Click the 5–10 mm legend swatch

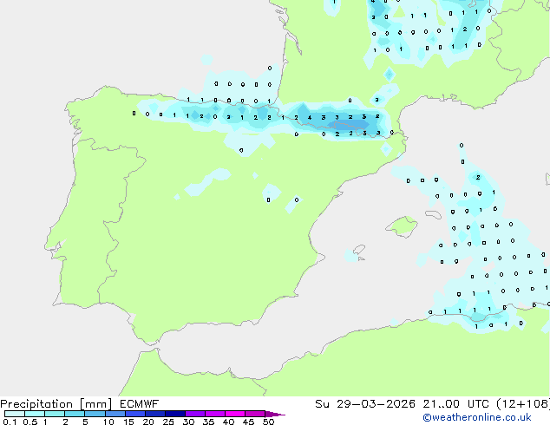tap(95, 414)
